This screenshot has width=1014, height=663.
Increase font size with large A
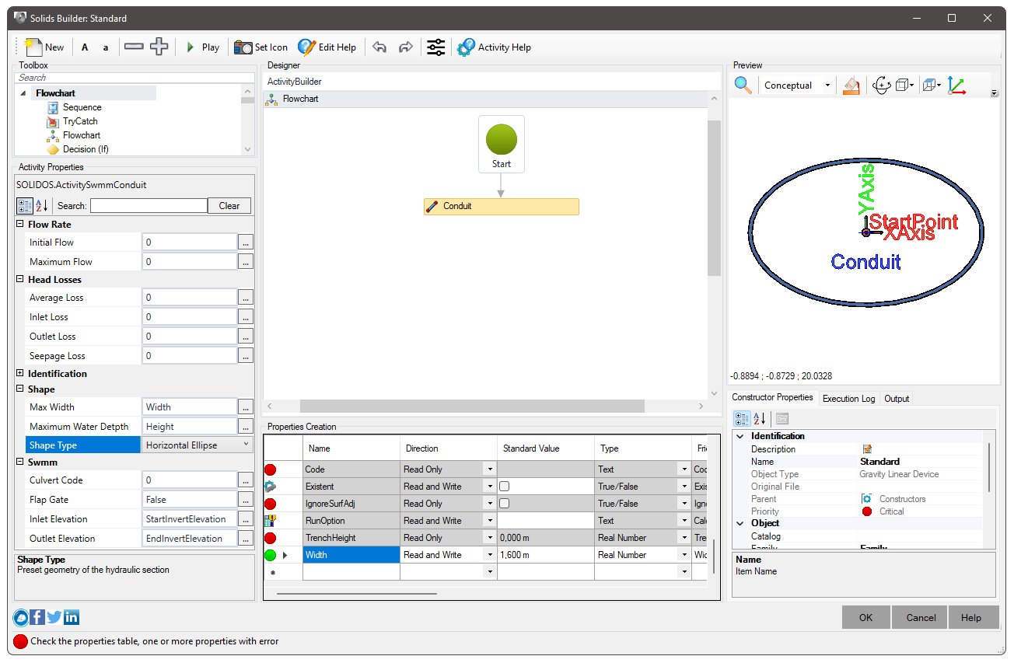coord(86,47)
